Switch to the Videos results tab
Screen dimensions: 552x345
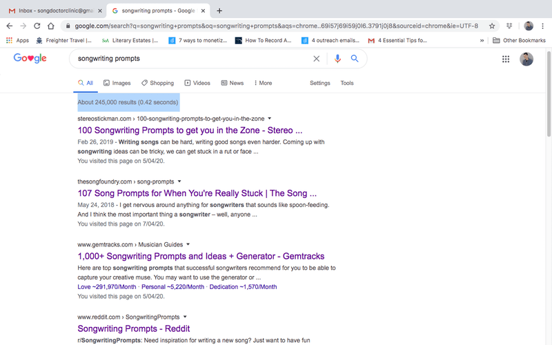pyautogui.click(x=197, y=83)
